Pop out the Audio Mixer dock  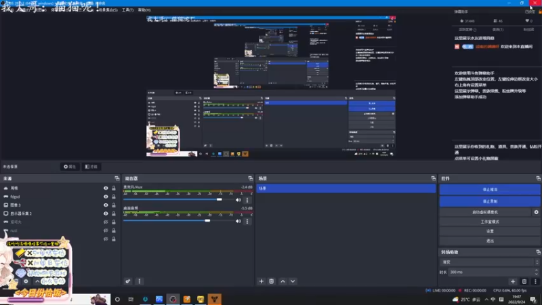(x=251, y=178)
